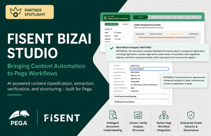The width and height of the screenshot is (211, 136).
Task: Open the Actions dropdown
Action: [125, 24]
